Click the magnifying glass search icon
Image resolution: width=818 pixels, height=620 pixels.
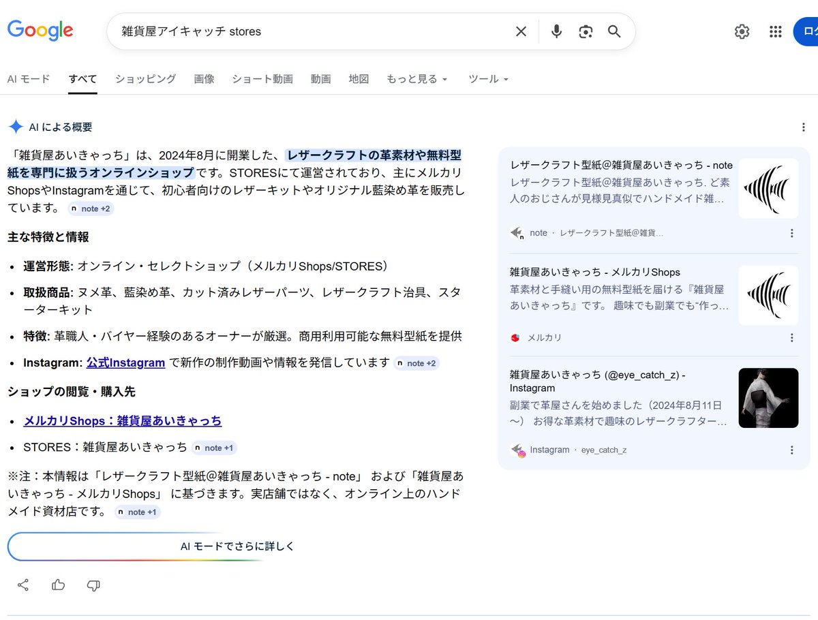point(614,31)
